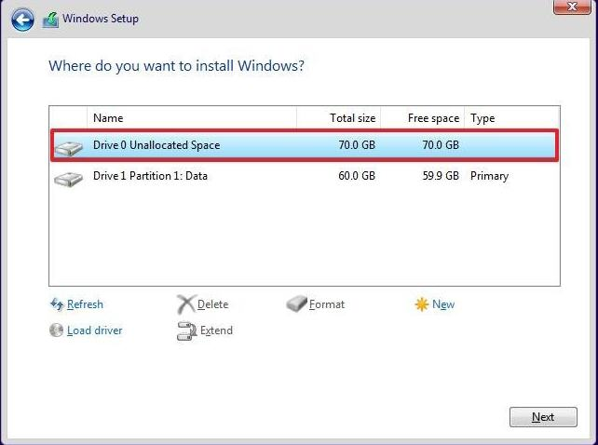Screen dimensions: 598x445
Task: Sort by the Name column header
Action: 192,118
